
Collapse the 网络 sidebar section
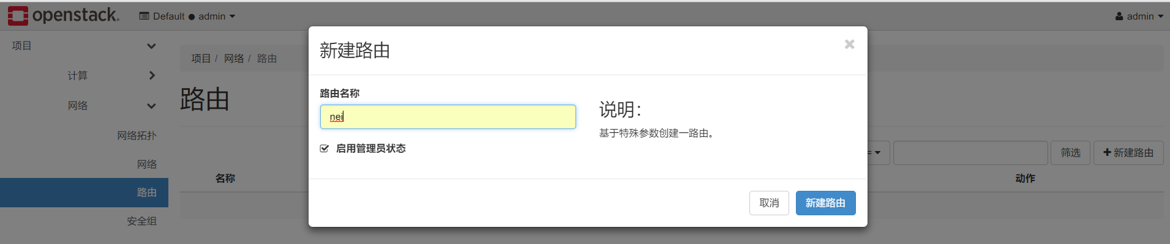[84, 105]
